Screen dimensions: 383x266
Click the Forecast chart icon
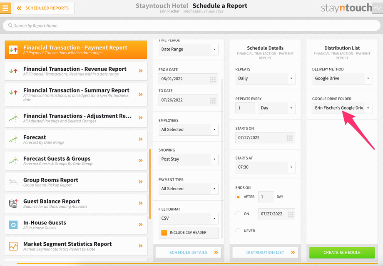[13, 139]
